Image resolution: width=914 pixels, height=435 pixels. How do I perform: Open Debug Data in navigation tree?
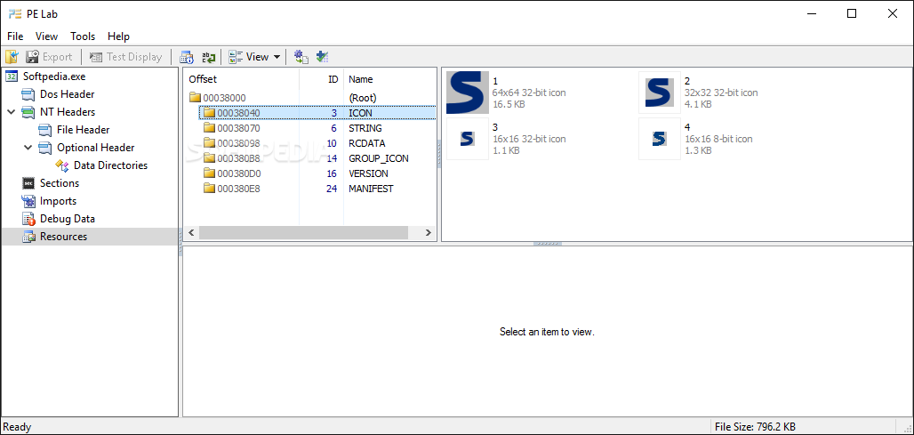(x=67, y=219)
